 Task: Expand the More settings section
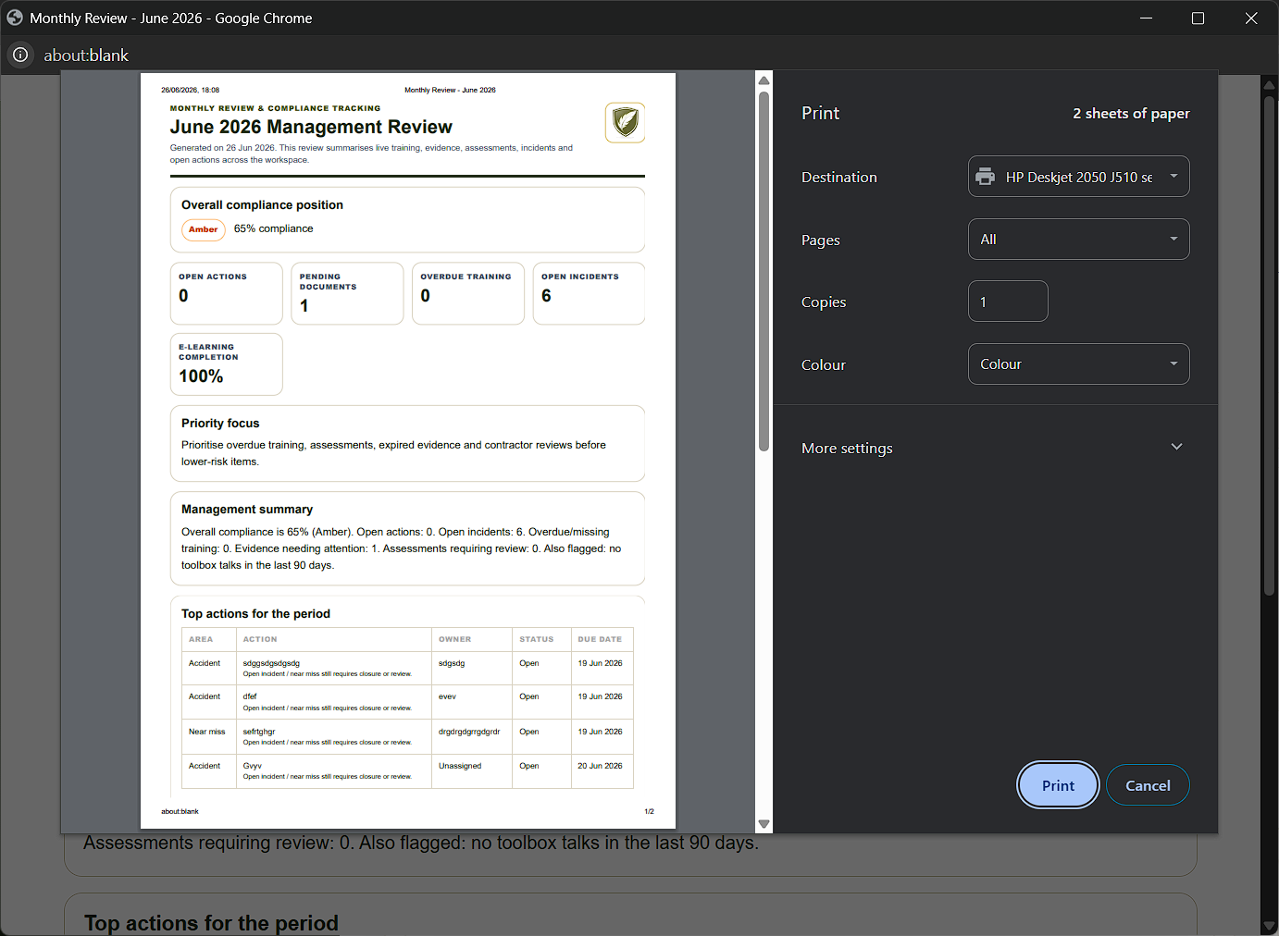995,448
